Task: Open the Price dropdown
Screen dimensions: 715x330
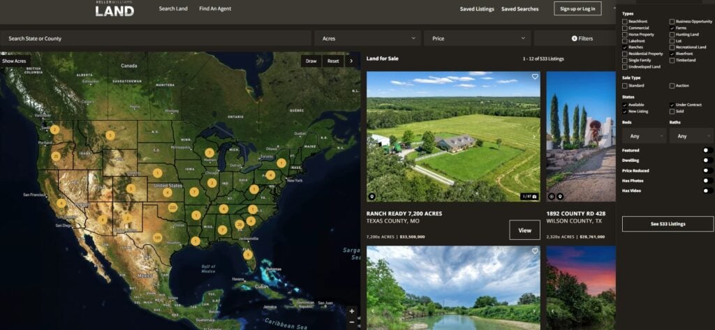Action: (478, 38)
